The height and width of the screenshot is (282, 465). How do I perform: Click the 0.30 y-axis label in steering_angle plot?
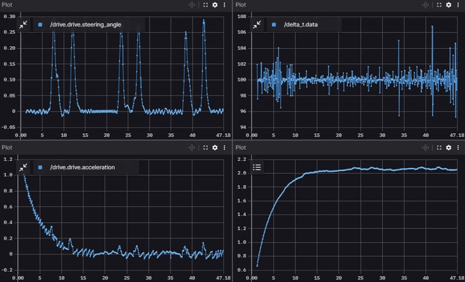(9, 17)
